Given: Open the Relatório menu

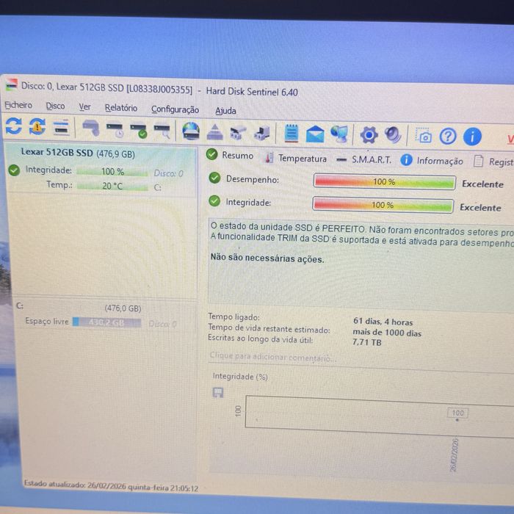Looking at the screenshot, I should tap(121, 108).
